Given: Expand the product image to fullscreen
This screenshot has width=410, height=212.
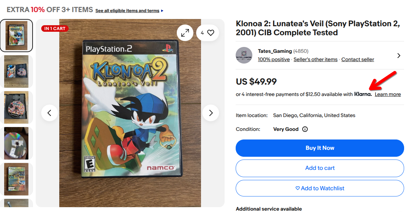Looking at the screenshot, I should pyautogui.click(x=185, y=33).
